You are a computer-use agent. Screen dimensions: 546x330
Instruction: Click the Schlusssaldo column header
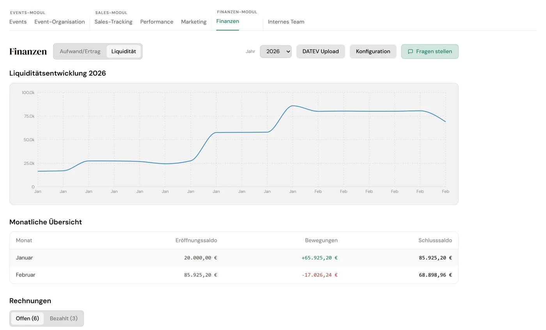435,240
